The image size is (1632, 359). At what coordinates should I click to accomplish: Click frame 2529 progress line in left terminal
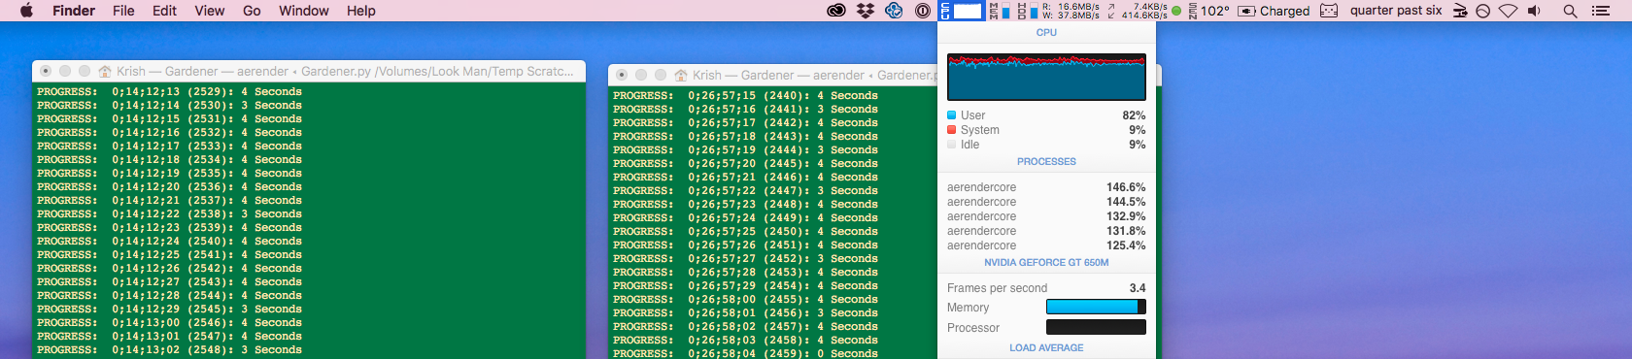[x=169, y=92]
